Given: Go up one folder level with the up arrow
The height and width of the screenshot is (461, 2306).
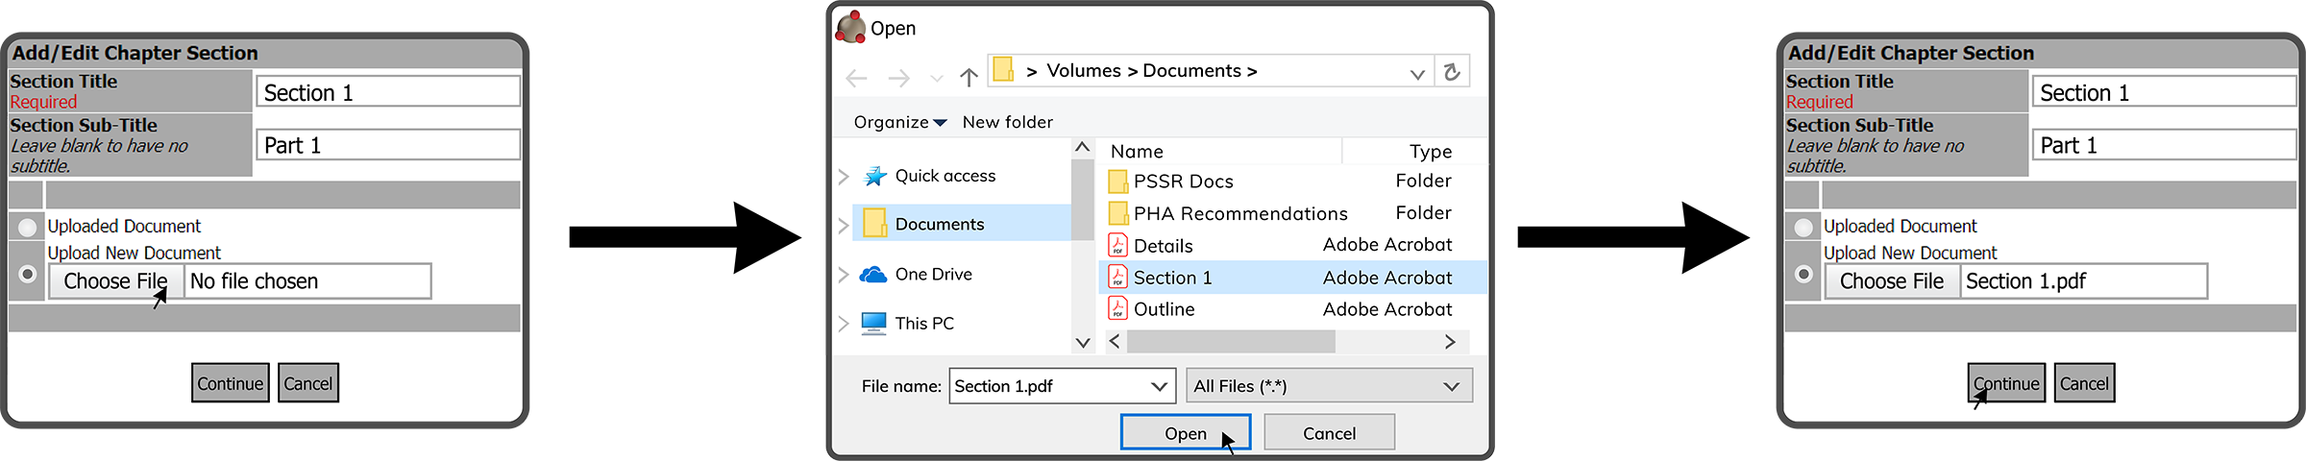Looking at the screenshot, I should [969, 78].
